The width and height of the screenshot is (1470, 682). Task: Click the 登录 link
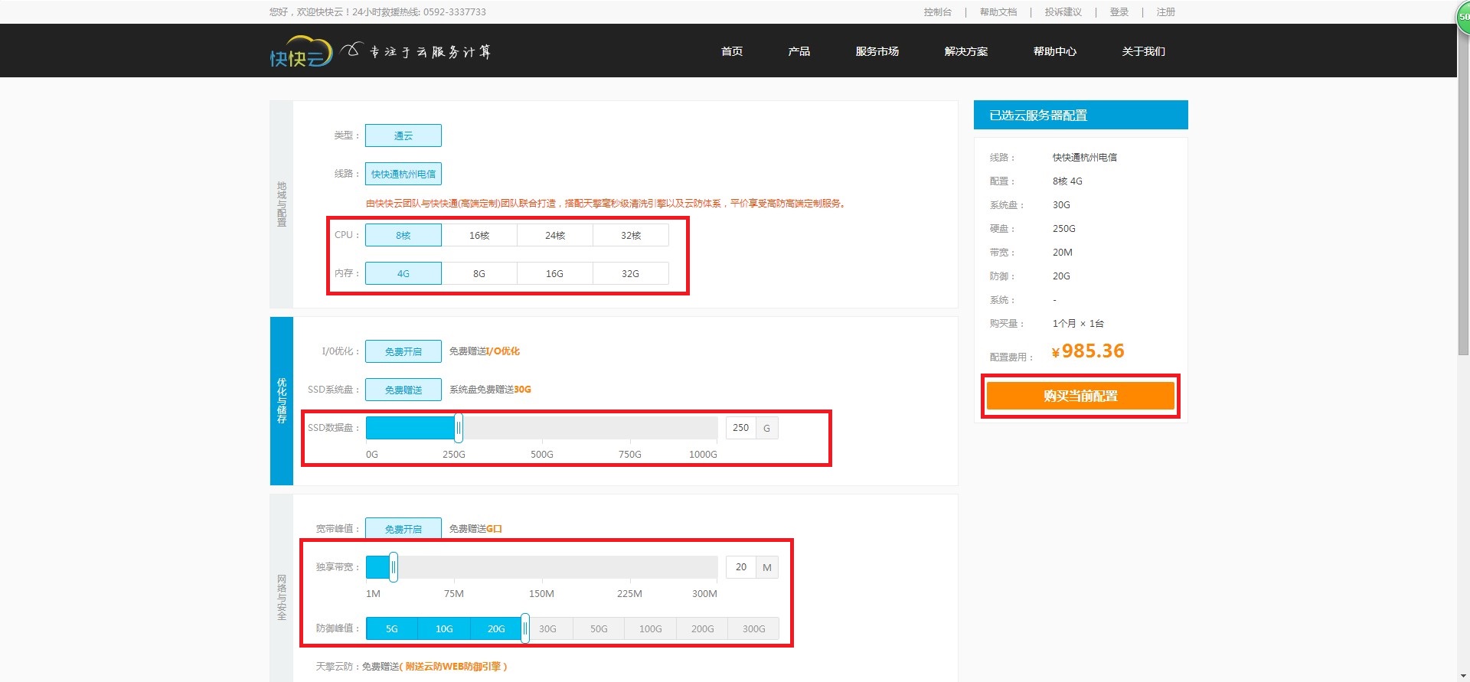click(x=1119, y=12)
